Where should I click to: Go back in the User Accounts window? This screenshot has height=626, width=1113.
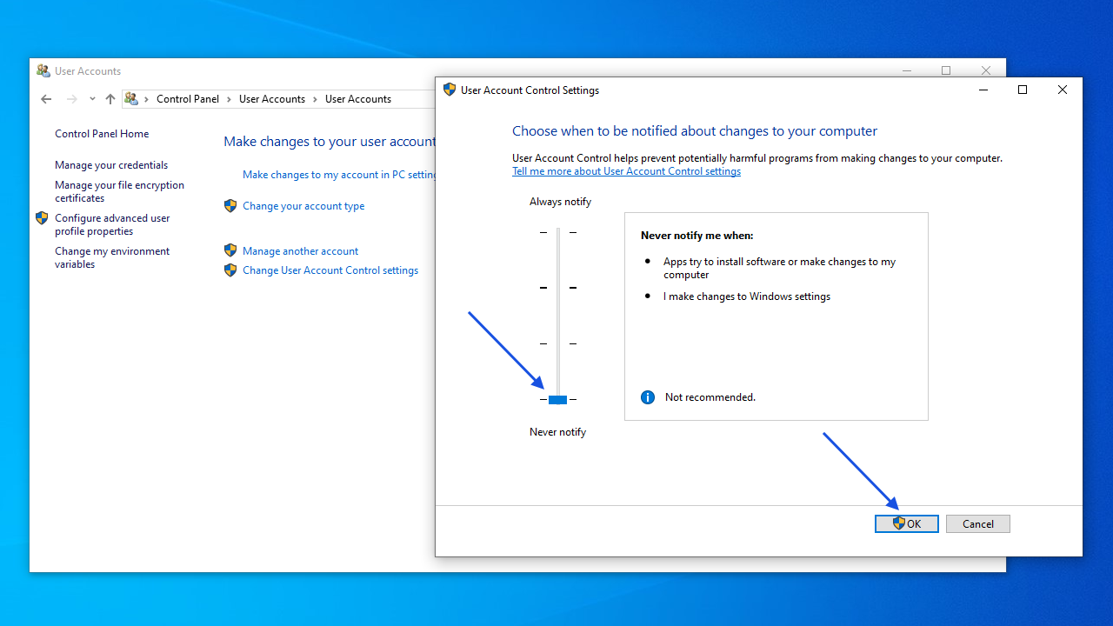(x=46, y=99)
